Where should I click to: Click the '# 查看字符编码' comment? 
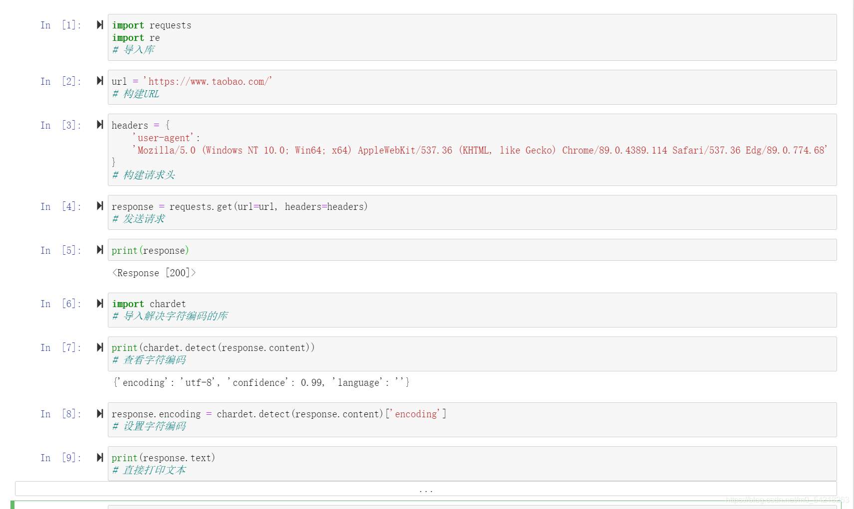149,360
